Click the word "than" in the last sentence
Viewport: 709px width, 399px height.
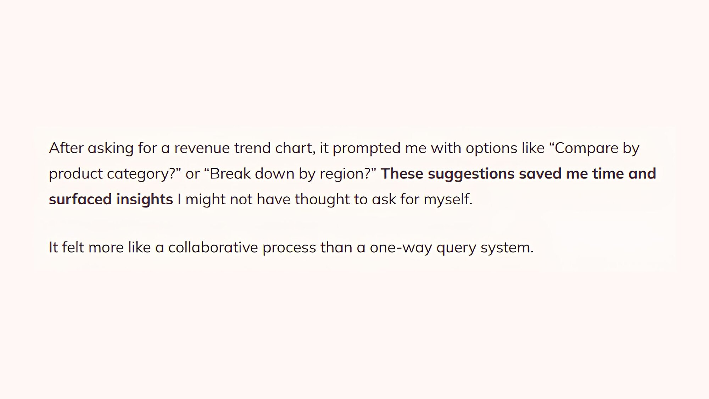[x=336, y=247]
